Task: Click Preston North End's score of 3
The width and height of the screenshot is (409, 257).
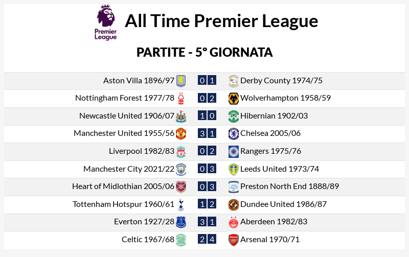Action: 212,186
